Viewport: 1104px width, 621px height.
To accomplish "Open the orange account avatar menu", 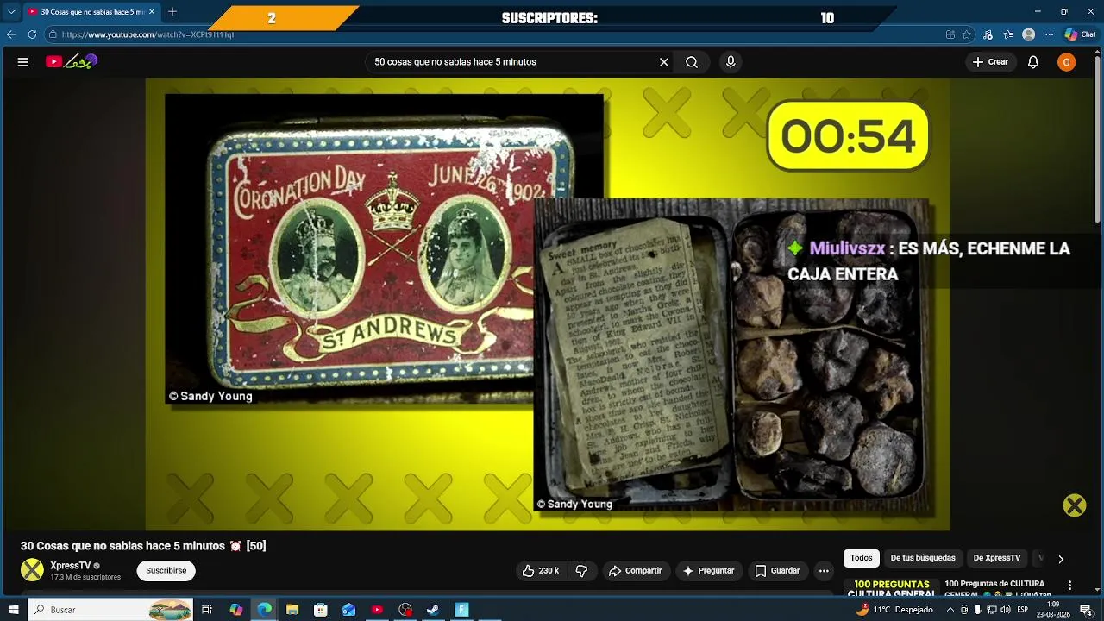I will 1067,62.
